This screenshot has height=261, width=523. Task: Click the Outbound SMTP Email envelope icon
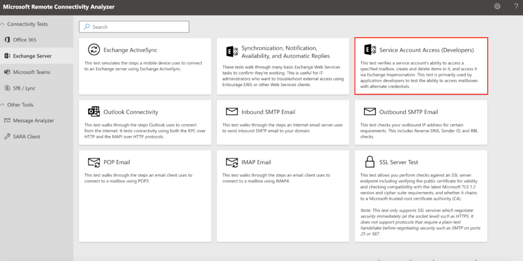coord(370,112)
